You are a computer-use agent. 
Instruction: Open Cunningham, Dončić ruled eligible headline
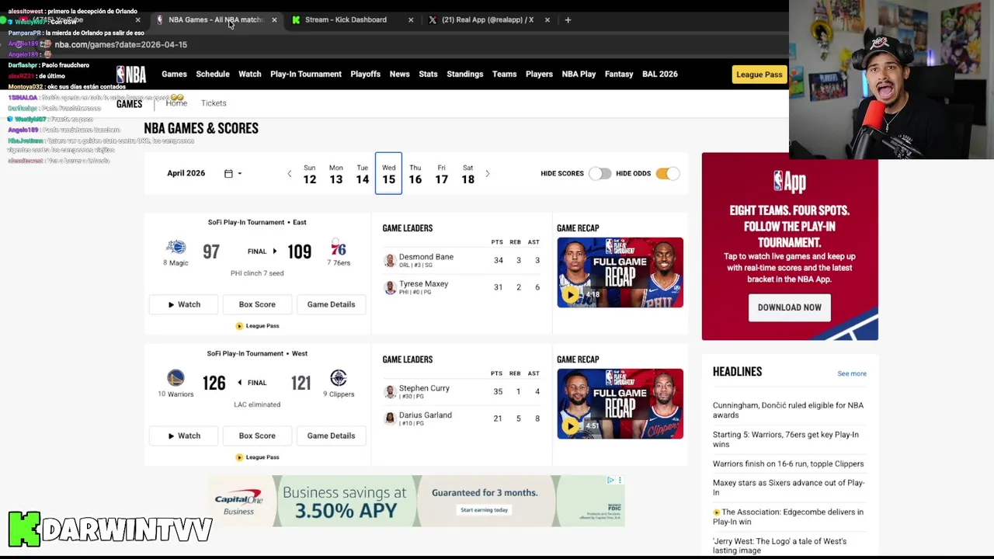click(788, 411)
